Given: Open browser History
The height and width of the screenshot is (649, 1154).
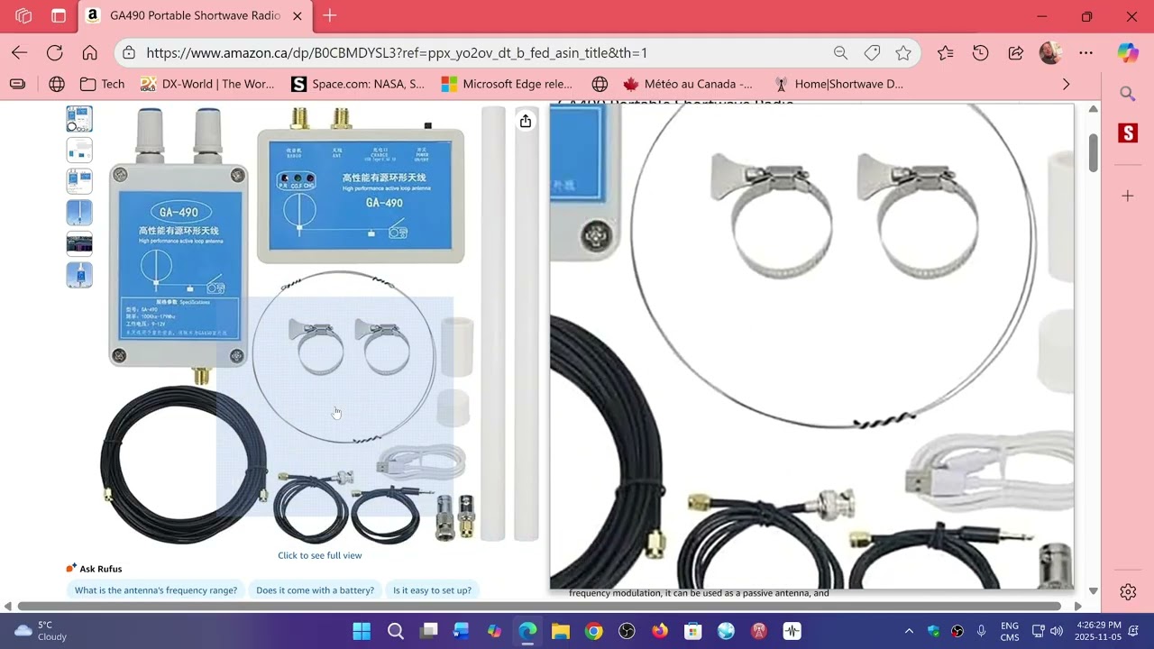Looking at the screenshot, I should click(981, 53).
